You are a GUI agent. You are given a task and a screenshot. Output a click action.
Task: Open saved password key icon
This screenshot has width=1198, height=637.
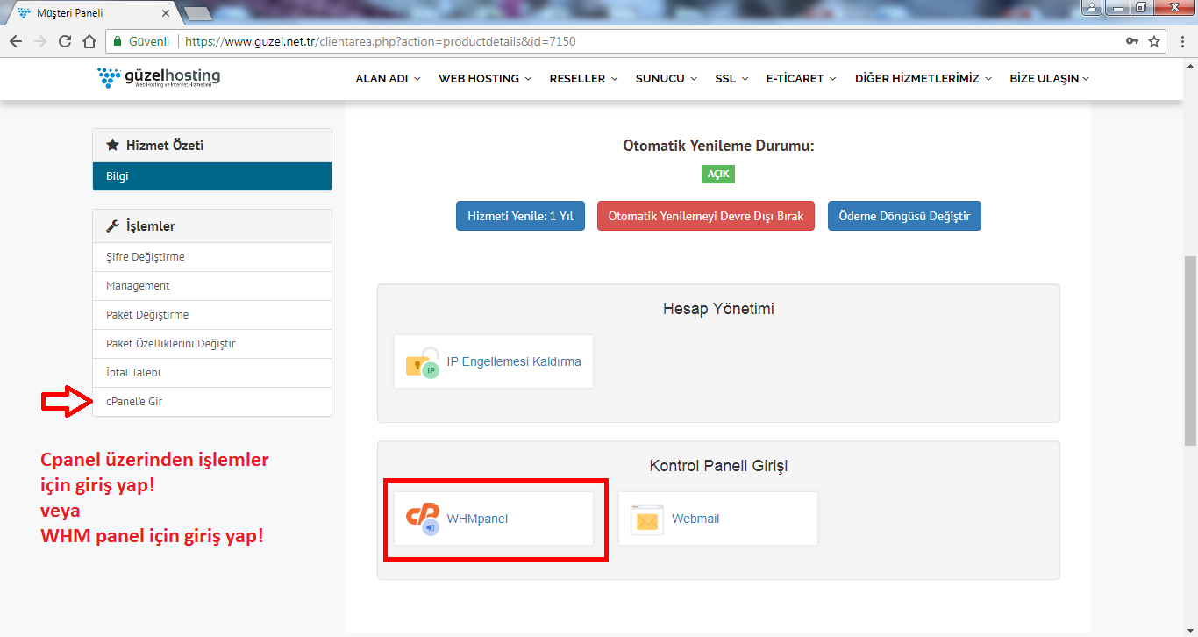click(x=1132, y=41)
